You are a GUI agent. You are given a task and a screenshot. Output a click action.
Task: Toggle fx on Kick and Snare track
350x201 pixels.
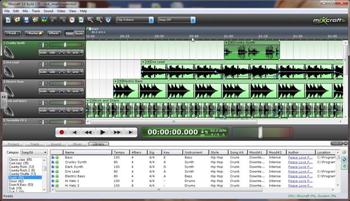pyautogui.click(x=68, y=111)
